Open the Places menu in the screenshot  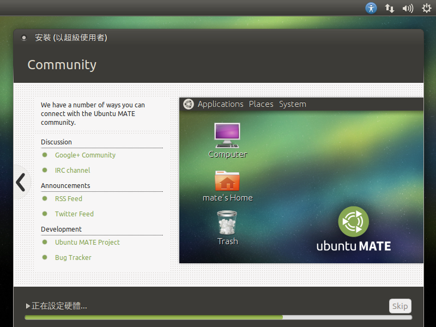261,104
